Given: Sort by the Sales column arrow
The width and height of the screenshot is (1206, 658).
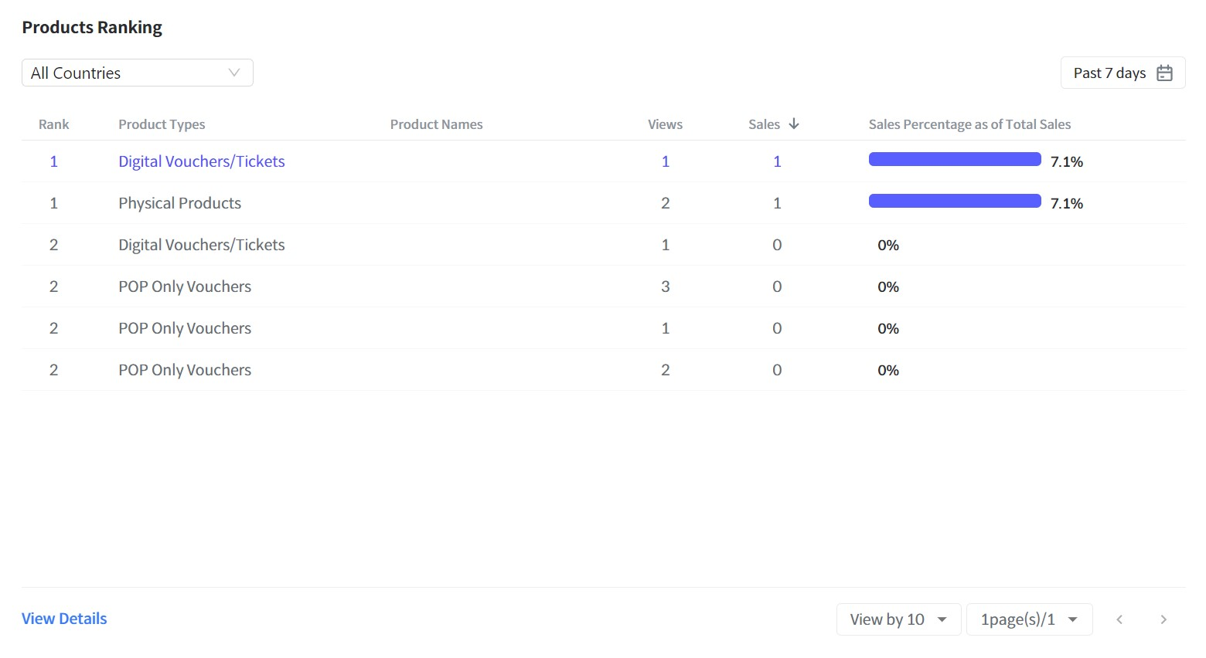Looking at the screenshot, I should coord(794,124).
